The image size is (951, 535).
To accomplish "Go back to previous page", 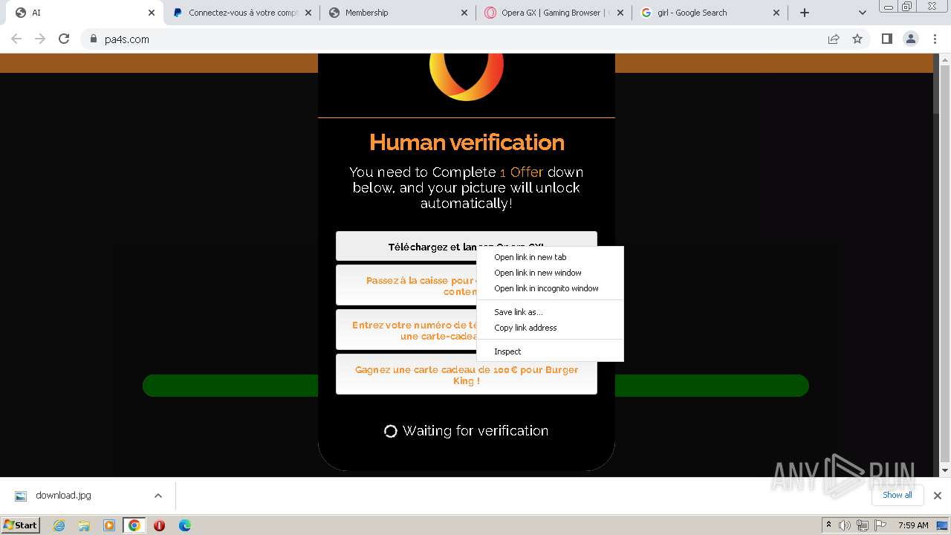I will 16,39.
